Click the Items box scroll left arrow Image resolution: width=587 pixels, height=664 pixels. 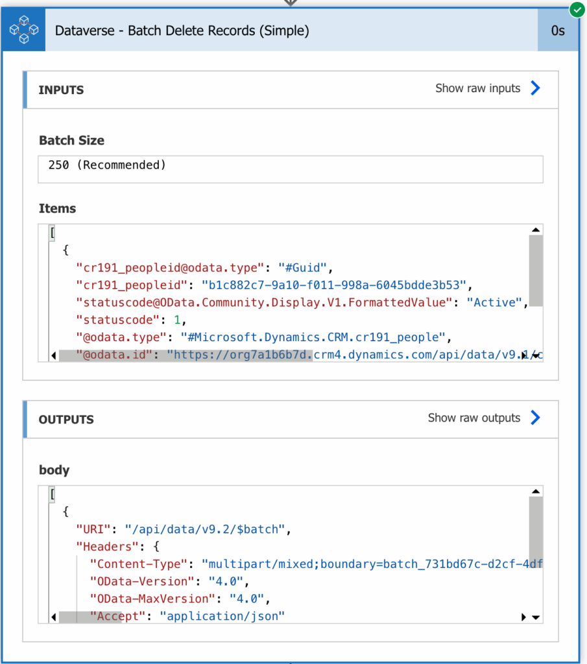54,355
